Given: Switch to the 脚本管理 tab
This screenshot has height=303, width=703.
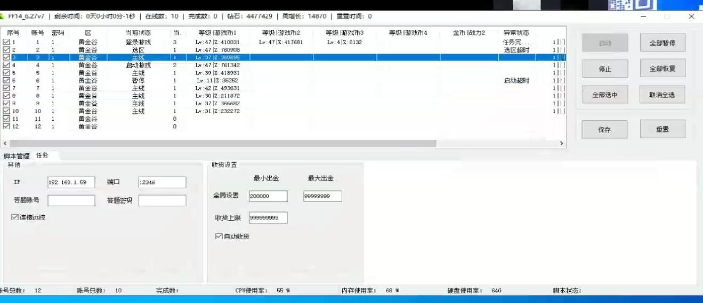Looking at the screenshot, I should (x=17, y=156).
